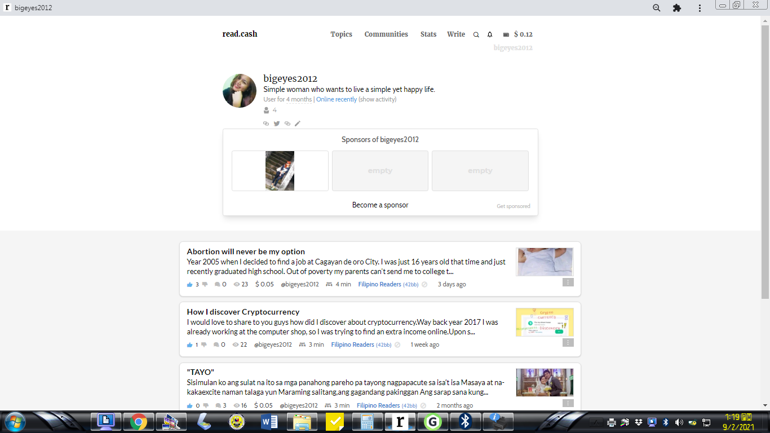Click "@bigeyes2012" on the Abortion article row

point(300,285)
